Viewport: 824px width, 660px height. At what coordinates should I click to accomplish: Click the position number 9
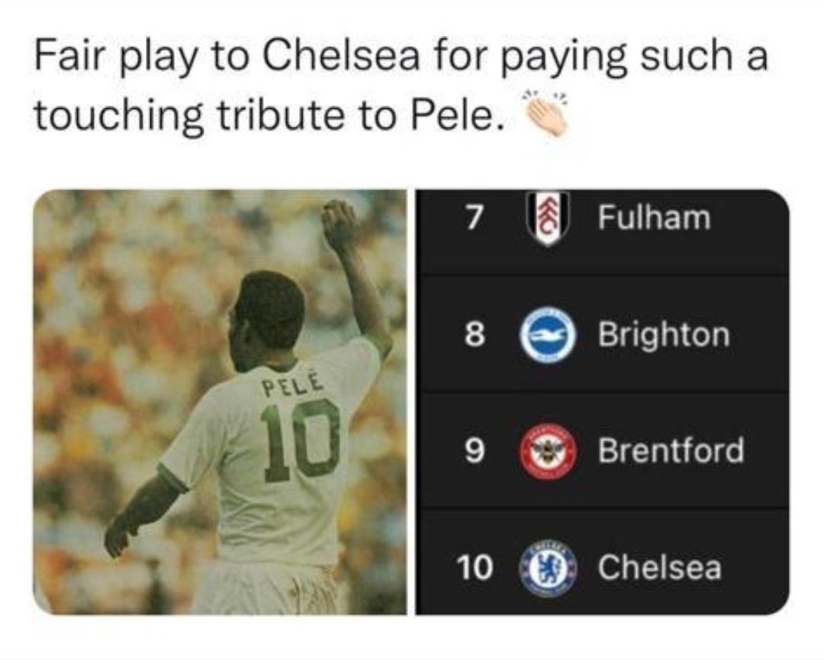tap(474, 451)
